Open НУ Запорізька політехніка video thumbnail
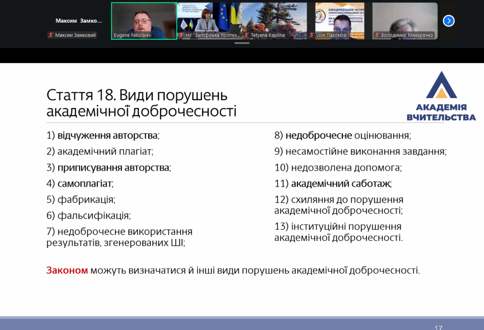Viewport: 484px width, 330px height. [x=209, y=19]
